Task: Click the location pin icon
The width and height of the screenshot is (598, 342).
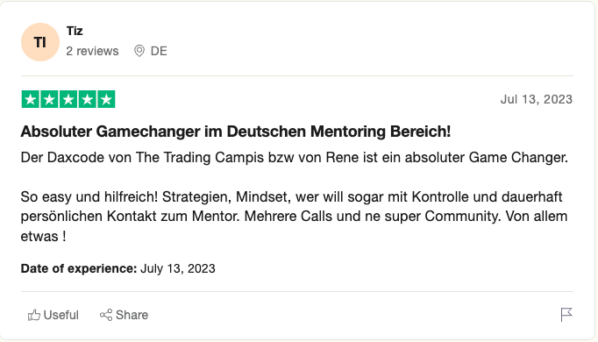Action: click(x=139, y=51)
